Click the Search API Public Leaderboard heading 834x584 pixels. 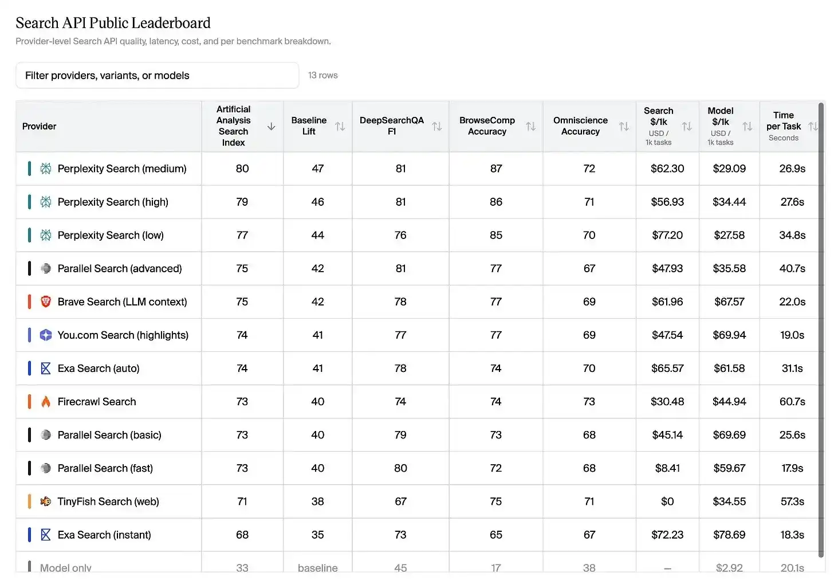(x=113, y=23)
